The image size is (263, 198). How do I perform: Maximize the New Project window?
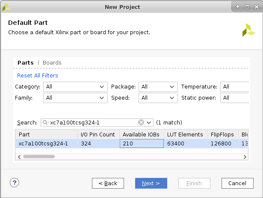(x=247, y=7)
